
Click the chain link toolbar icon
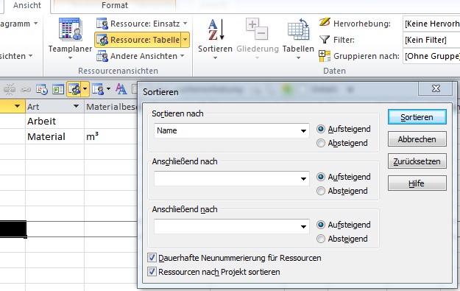[x=26, y=89]
